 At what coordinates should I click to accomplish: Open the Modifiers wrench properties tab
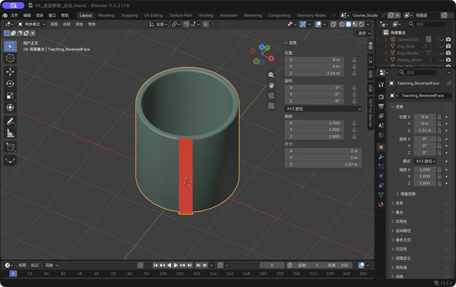[381, 157]
